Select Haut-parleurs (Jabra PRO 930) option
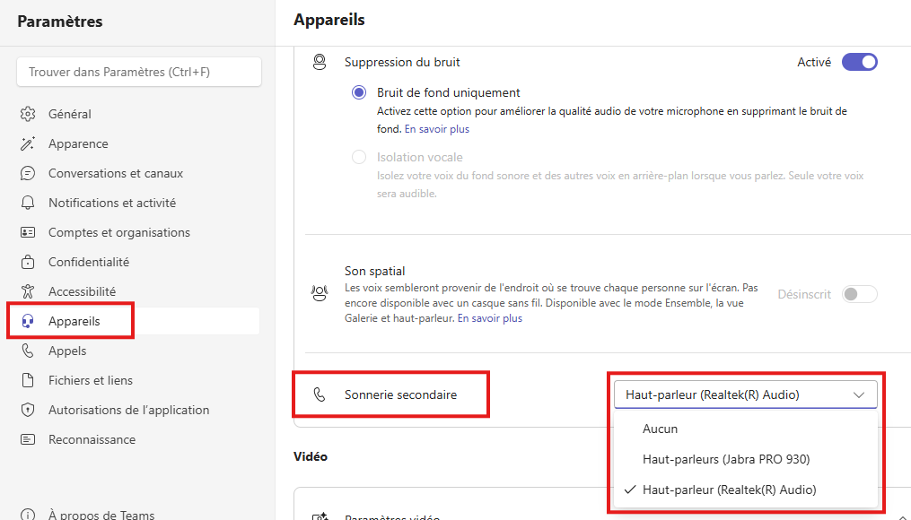 [x=726, y=459]
